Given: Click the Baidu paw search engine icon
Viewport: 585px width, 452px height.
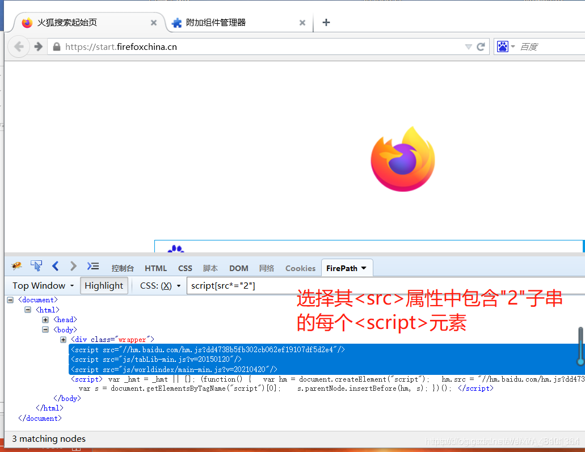Looking at the screenshot, I should point(503,47).
